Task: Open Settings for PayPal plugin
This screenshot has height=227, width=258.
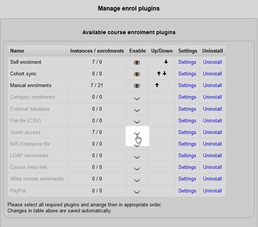Action: [187, 191]
